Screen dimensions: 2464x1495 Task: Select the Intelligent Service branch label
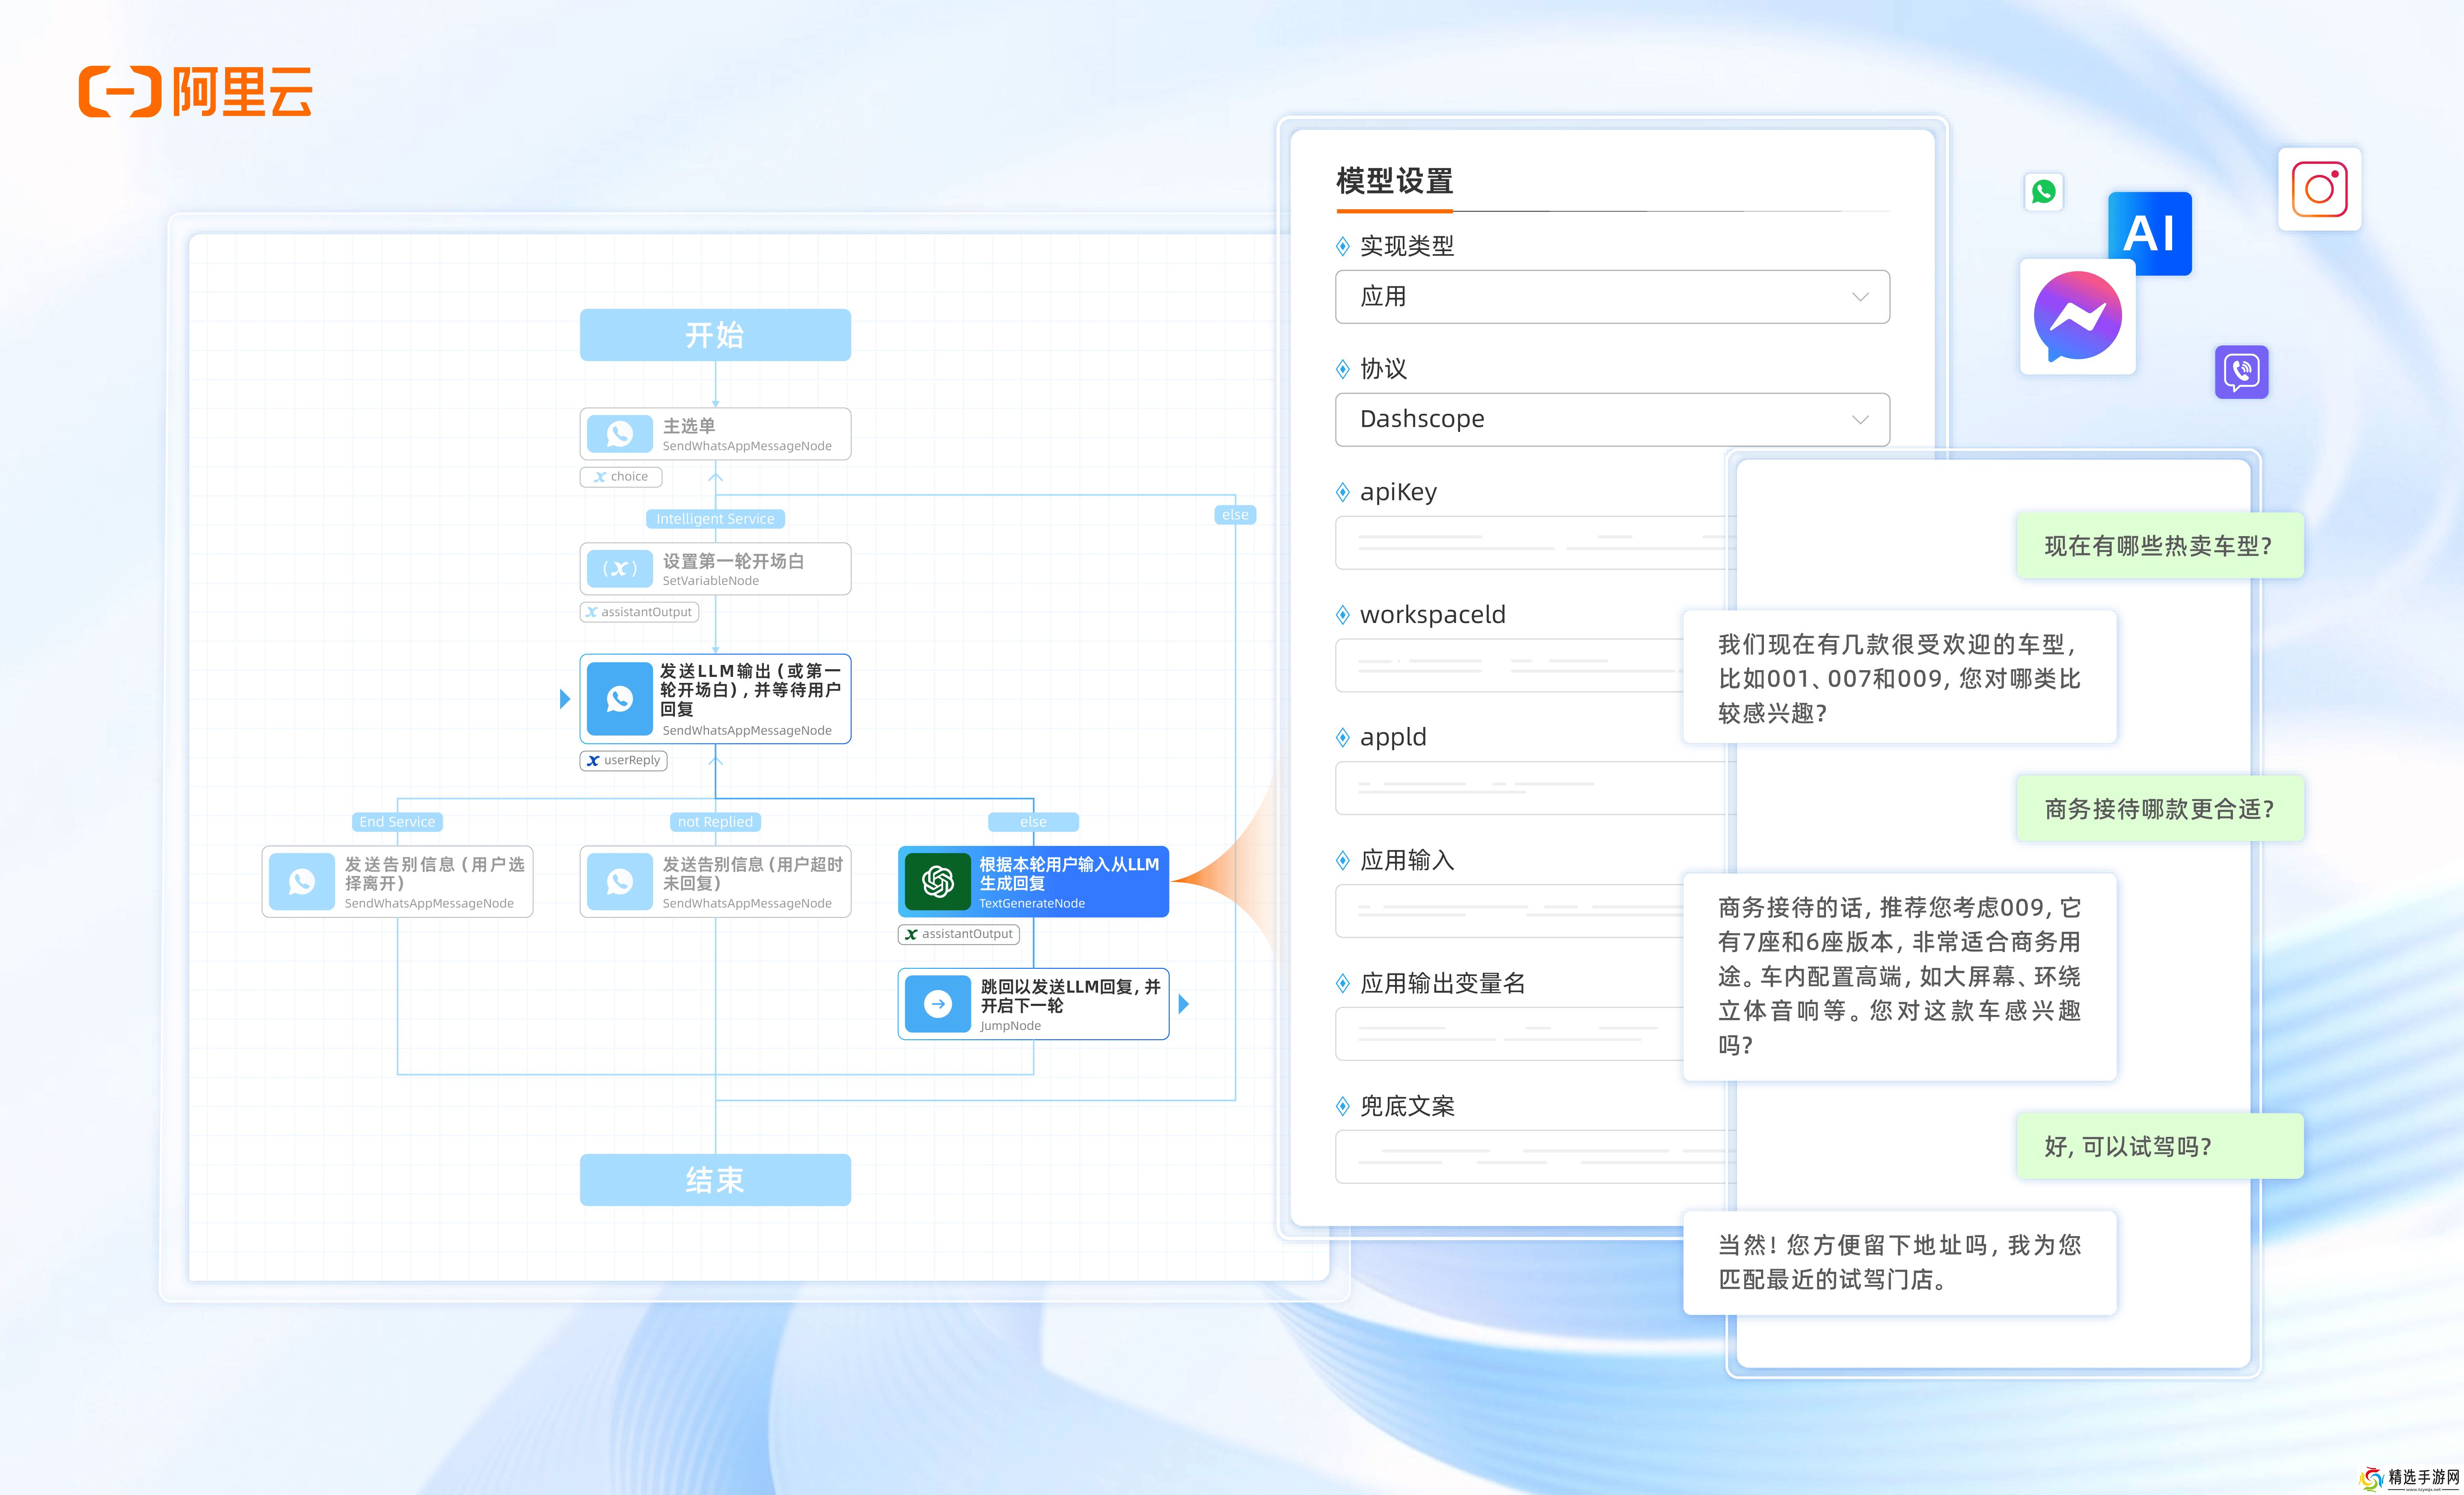[x=715, y=518]
